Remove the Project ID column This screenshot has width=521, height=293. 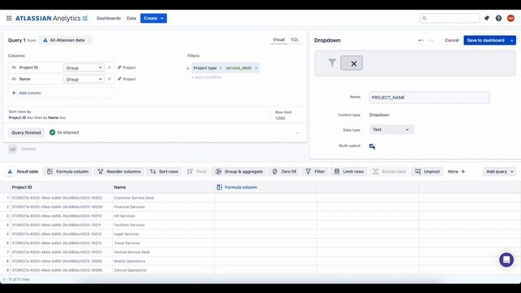click(x=109, y=68)
